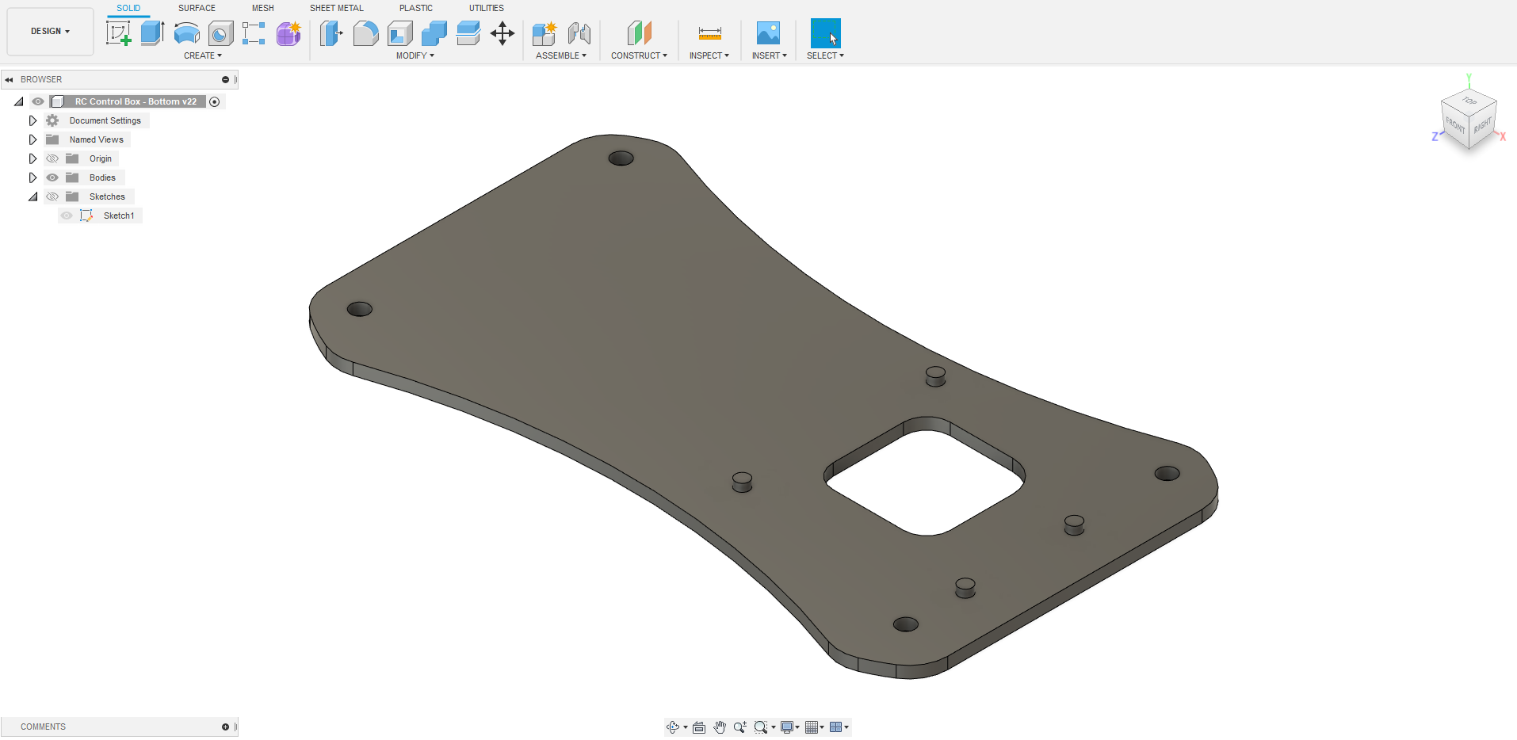Activate the Extrude tool
1517x740 pixels.
pos(151,32)
